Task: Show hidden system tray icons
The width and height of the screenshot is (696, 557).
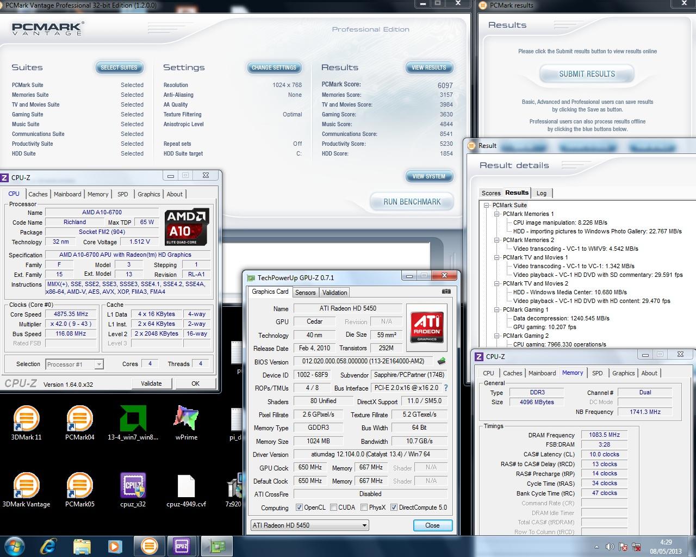Action: point(597,547)
